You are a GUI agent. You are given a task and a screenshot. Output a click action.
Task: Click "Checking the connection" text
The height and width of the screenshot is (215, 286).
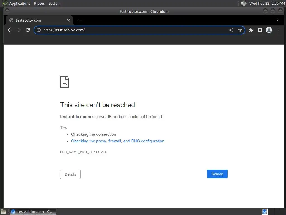tap(94, 134)
